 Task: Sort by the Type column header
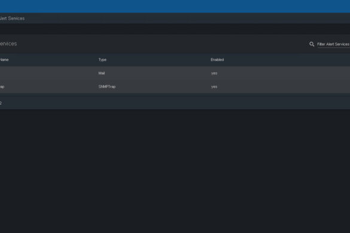102,60
